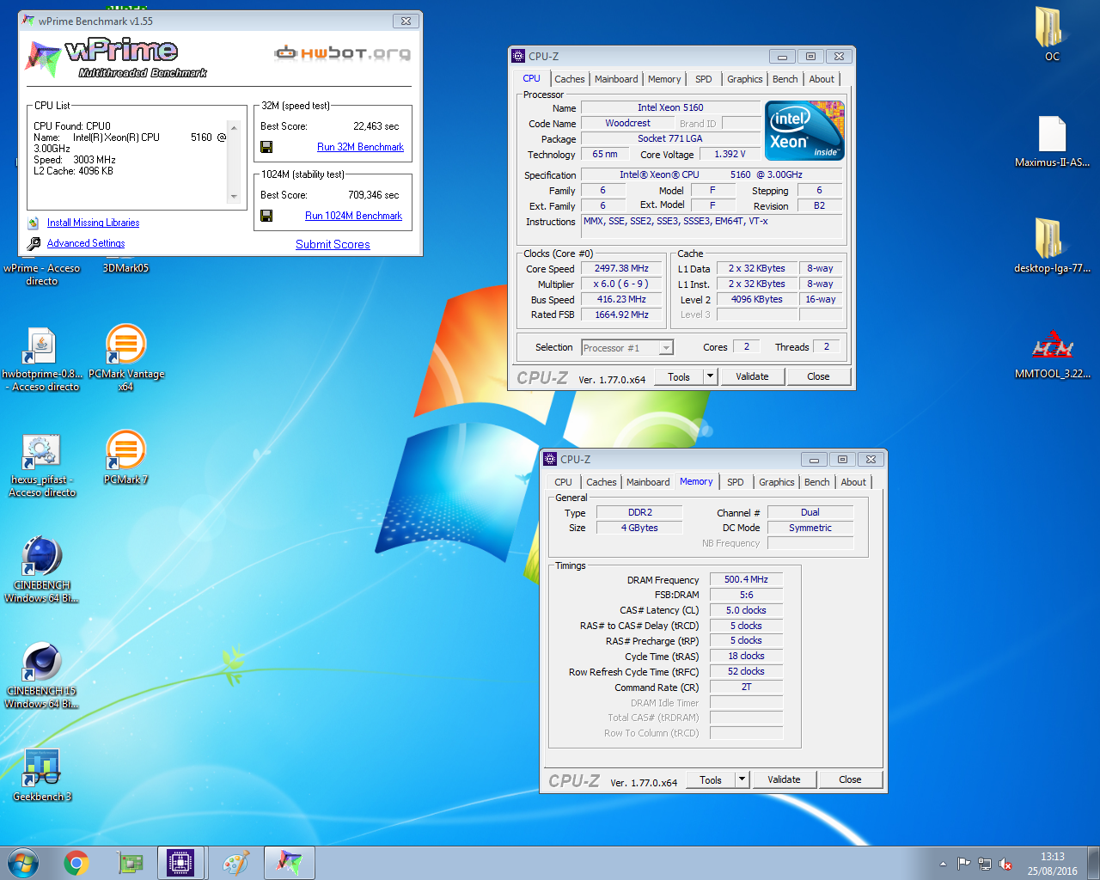Viewport: 1100px width, 880px height.
Task: Click the Install Missing Libraries icon
Action: (34, 223)
